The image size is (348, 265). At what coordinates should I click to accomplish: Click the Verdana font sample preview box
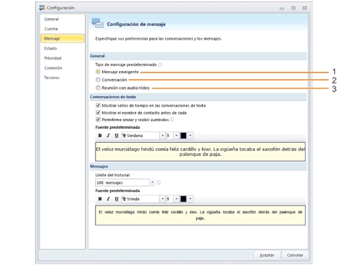pos(200,152)
